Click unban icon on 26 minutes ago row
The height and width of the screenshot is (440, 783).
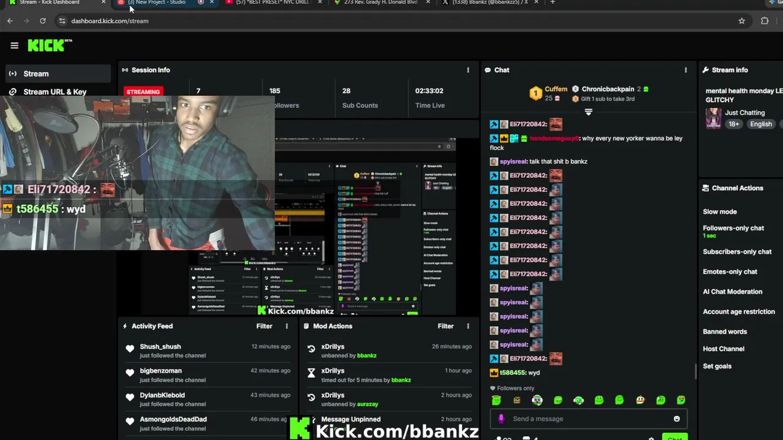click(311, 349)
